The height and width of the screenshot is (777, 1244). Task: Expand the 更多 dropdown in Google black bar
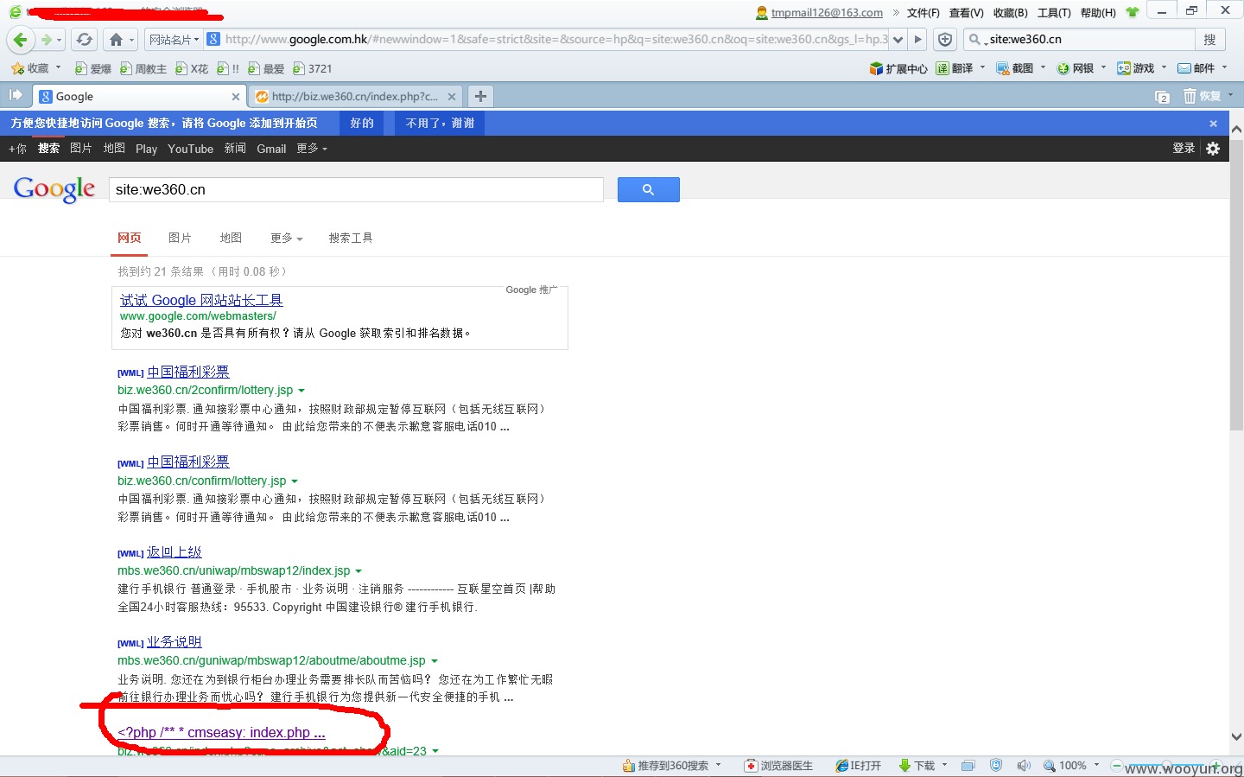[312, 149]
